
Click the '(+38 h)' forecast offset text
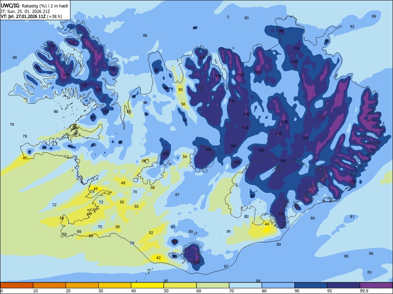(54, 17)
